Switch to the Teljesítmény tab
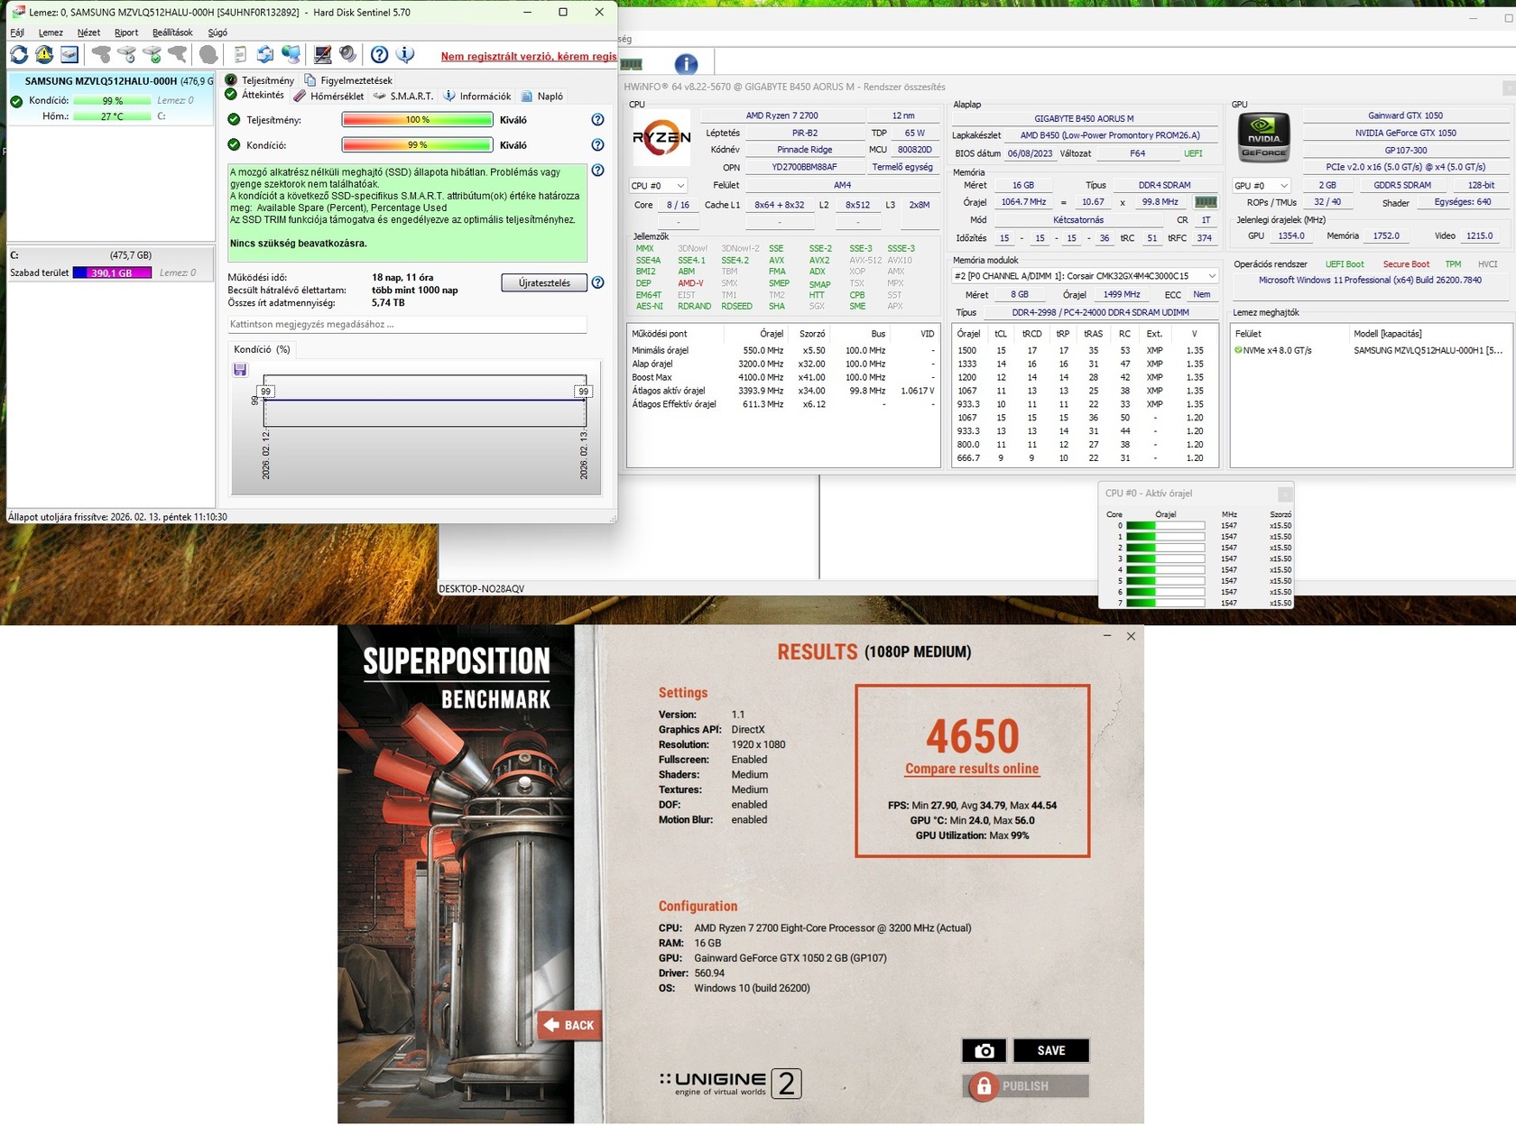Viewport: 1516px width, 1126px height. [x=260, y=80]
